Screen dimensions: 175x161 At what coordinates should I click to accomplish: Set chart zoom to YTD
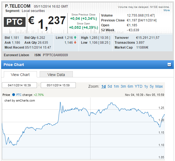click(139, 86)
